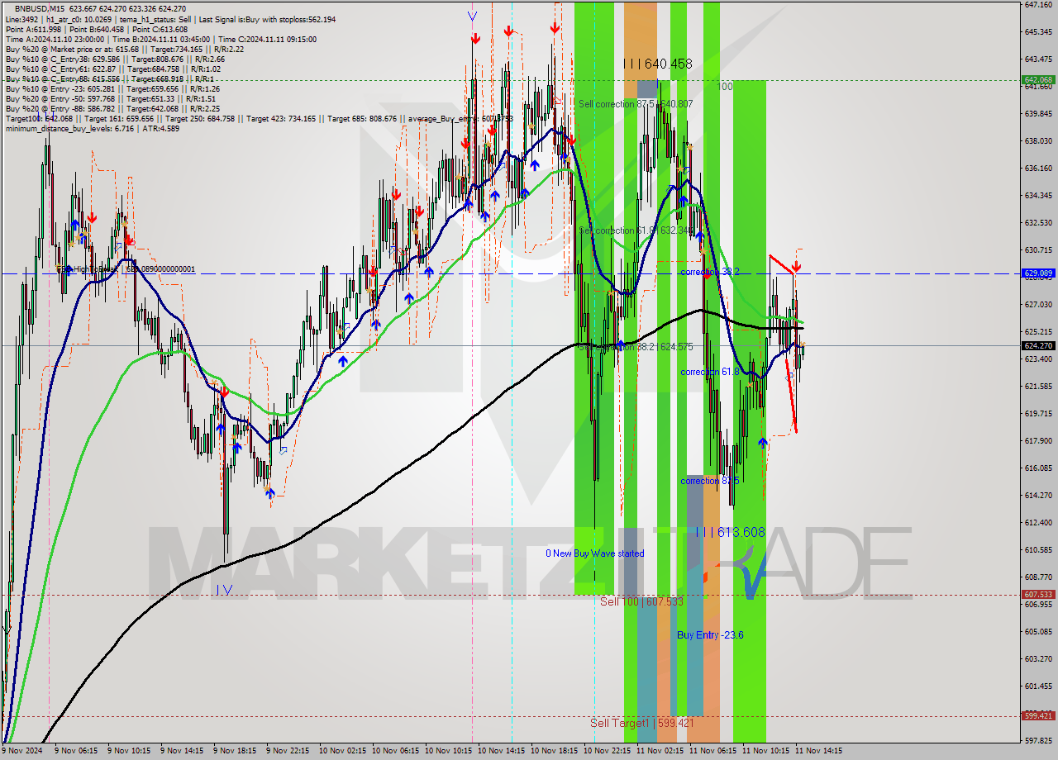Click the 'Buy %10 @ C_Entry61: 622.87' line
The height and width of the screenshot is (760, 1058).
pos(115,69)
